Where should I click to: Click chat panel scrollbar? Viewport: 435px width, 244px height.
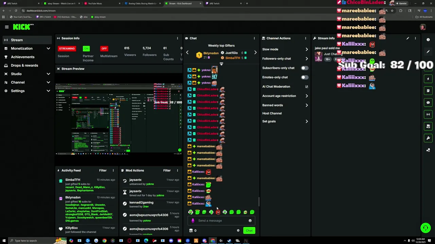tap(259, 202)
